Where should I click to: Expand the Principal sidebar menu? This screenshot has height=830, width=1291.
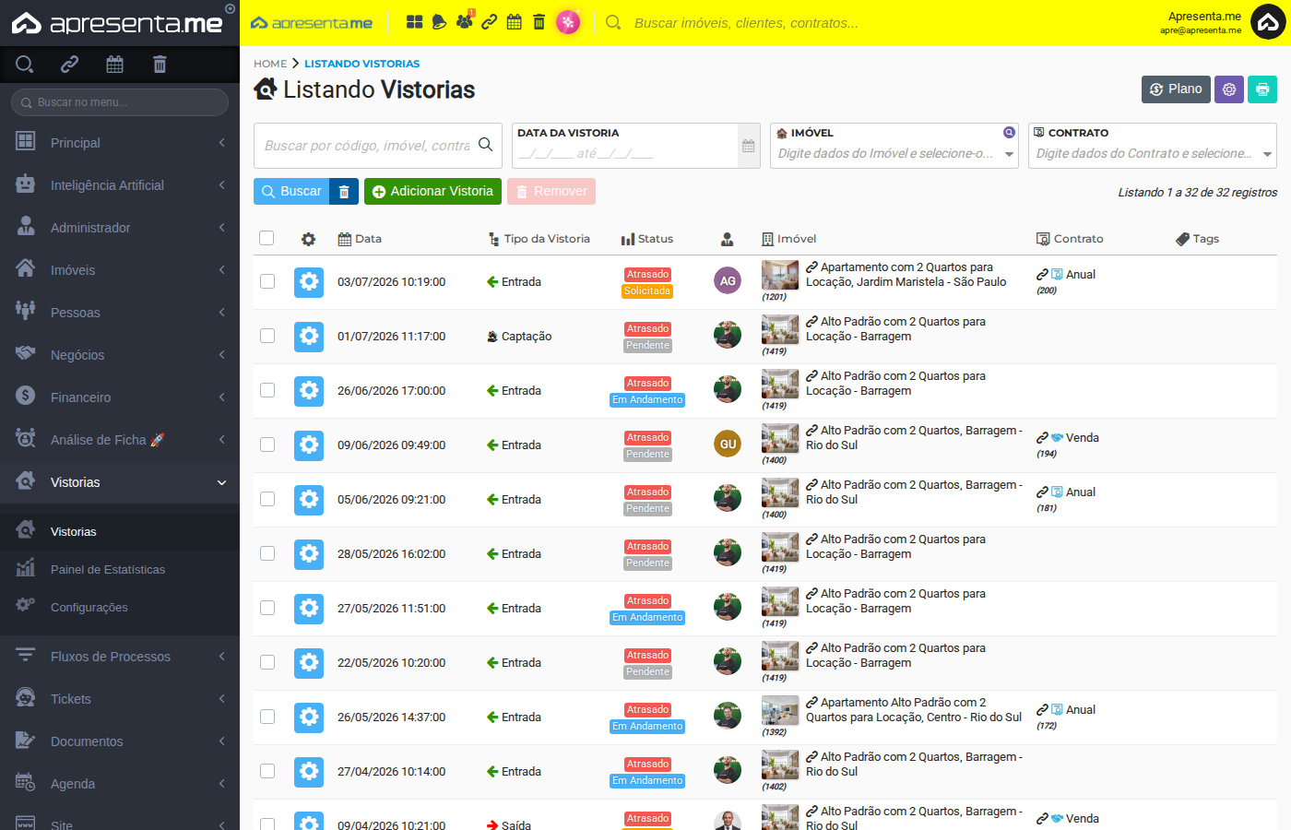coord(120,143)
